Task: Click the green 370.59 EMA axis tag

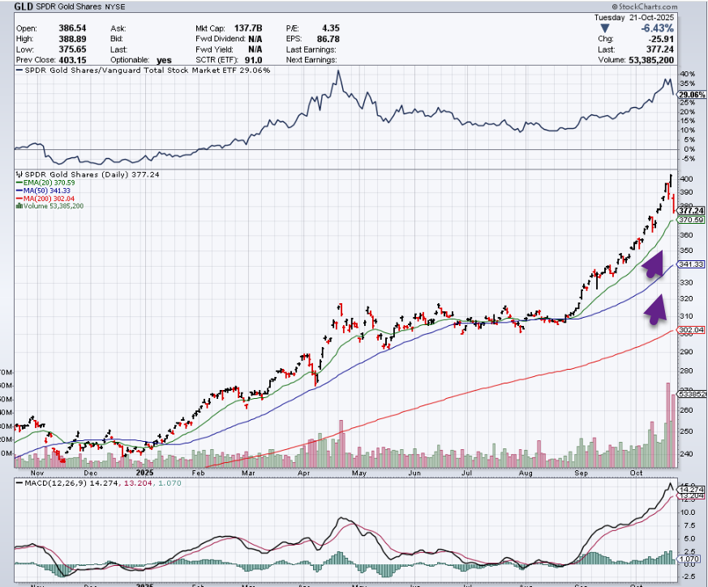Action: tap(691, 220)
